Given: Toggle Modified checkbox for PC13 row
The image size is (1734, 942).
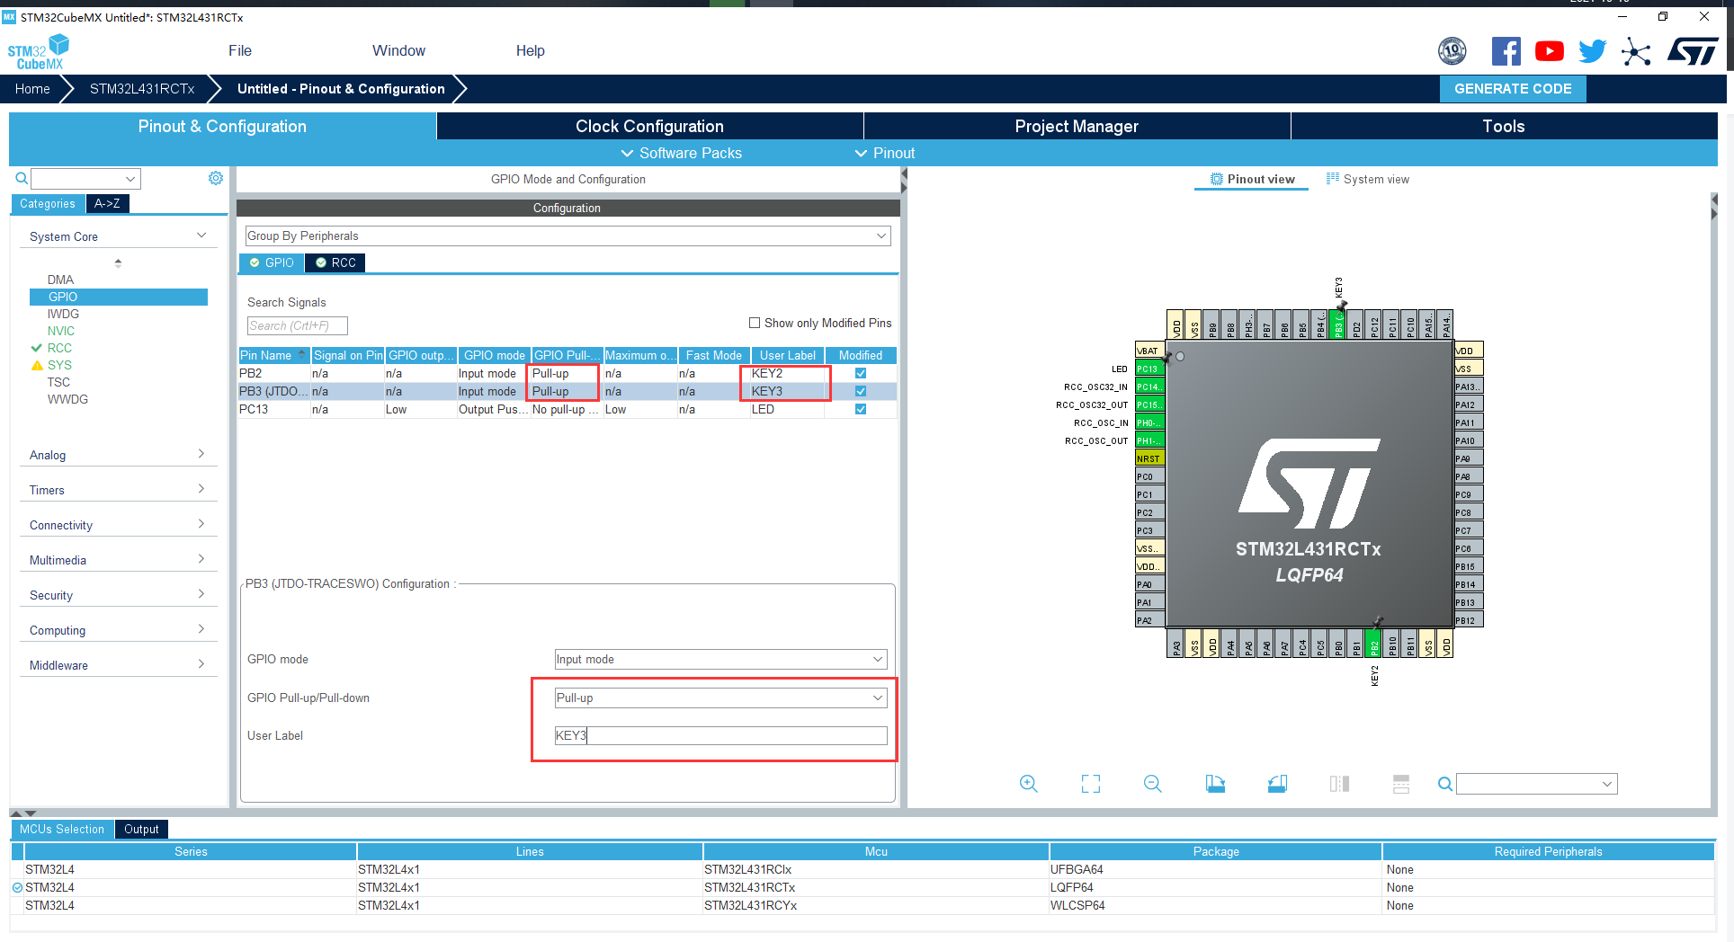Looking at the screenshot, I should click(x=861, y=409).
